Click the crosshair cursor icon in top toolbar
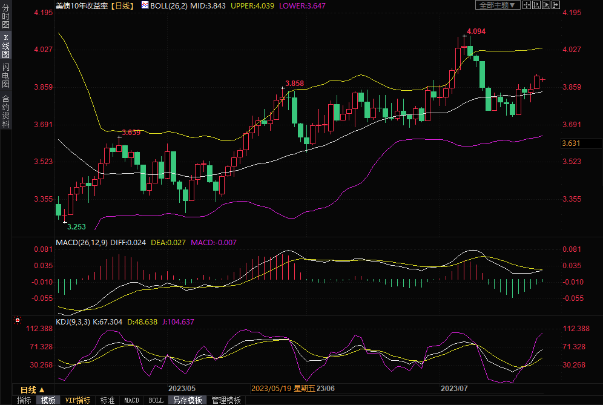603x405 pixels. coord(526,5)
